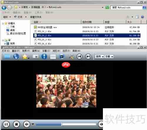Expand the 视频 library node

click(x=5, y=44)
